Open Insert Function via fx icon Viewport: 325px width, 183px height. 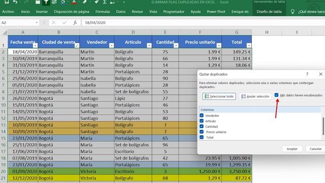(x=75, y=22)
